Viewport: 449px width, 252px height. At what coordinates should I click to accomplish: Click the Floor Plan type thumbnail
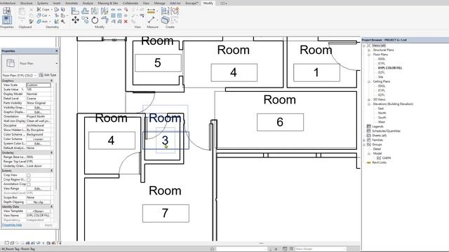11,63
